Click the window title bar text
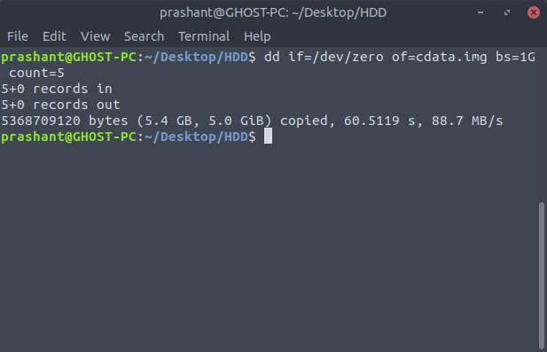The image size is (547, 352). tap(273, 13)
